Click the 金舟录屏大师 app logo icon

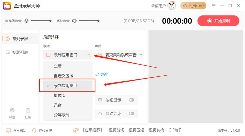(x=7, y=6)
